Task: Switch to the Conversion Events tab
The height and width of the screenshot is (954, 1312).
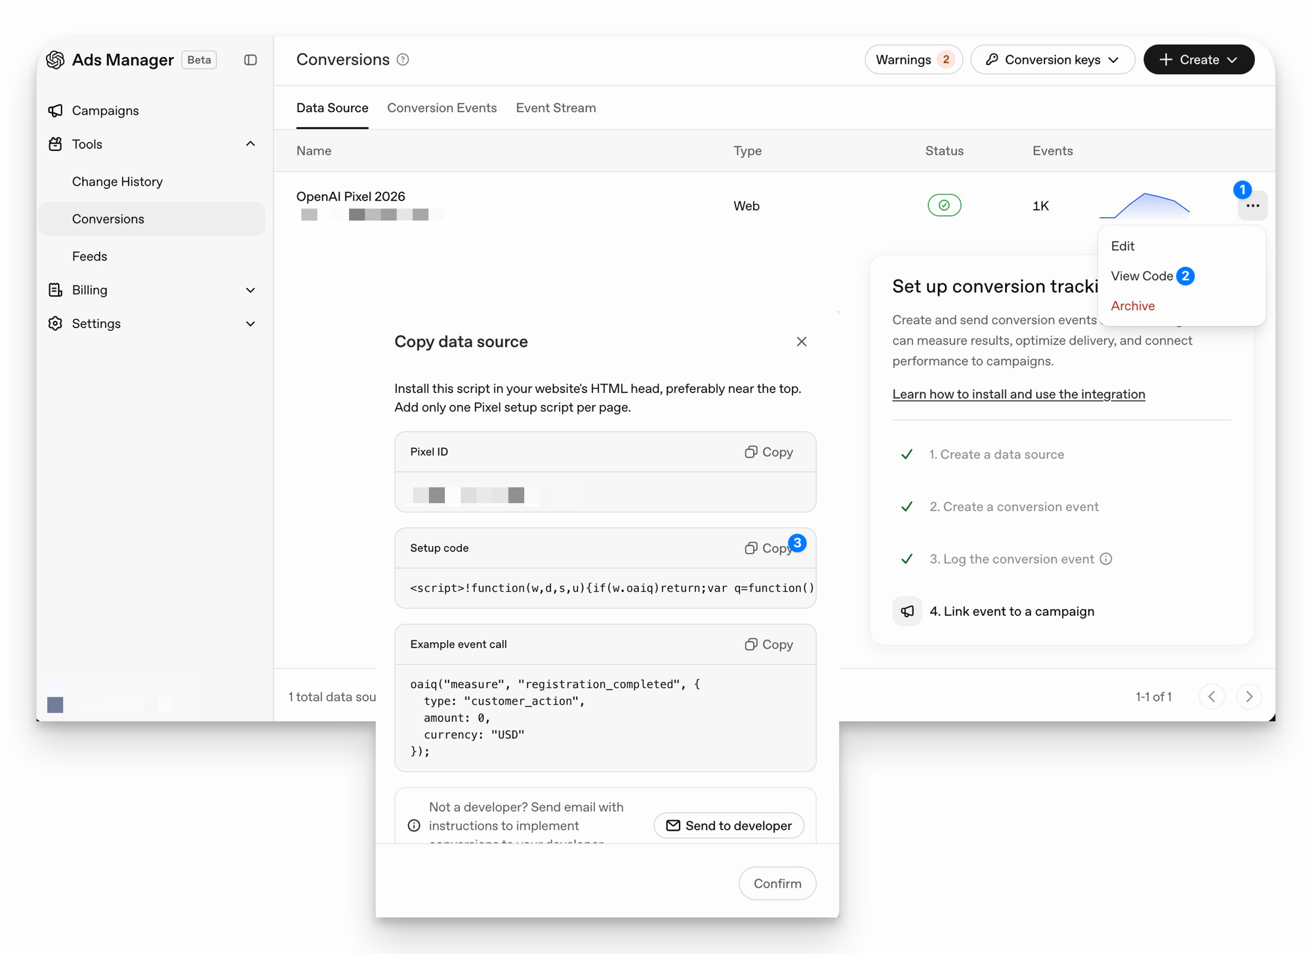Action: pyautogui.click(x=442, y=108)
